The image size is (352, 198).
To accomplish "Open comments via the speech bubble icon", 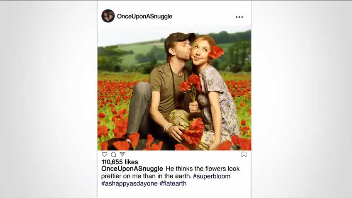I will (x=113, y=154).
